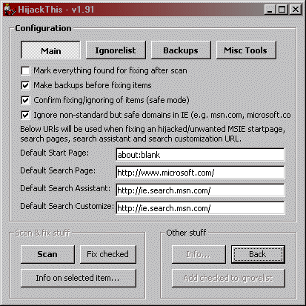Open the Misc Tools section
Image resolution: width=306 pixels, height=306 pixels.
[246, 50]
